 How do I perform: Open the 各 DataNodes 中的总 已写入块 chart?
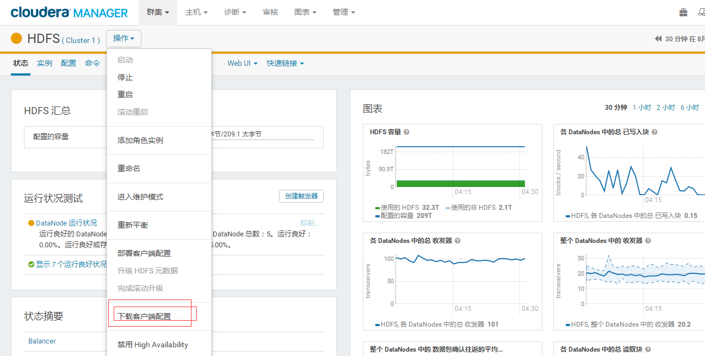coord(629,173)
